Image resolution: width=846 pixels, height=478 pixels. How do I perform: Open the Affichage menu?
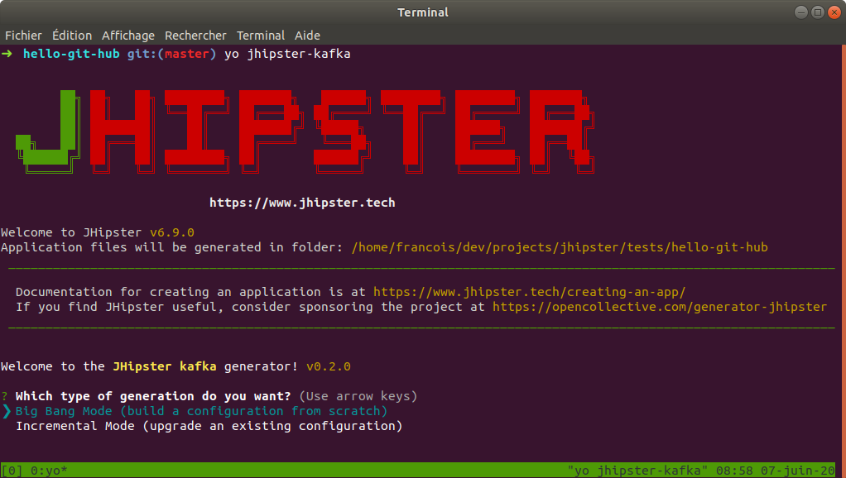pyautogui.click(x=127, y=36)
